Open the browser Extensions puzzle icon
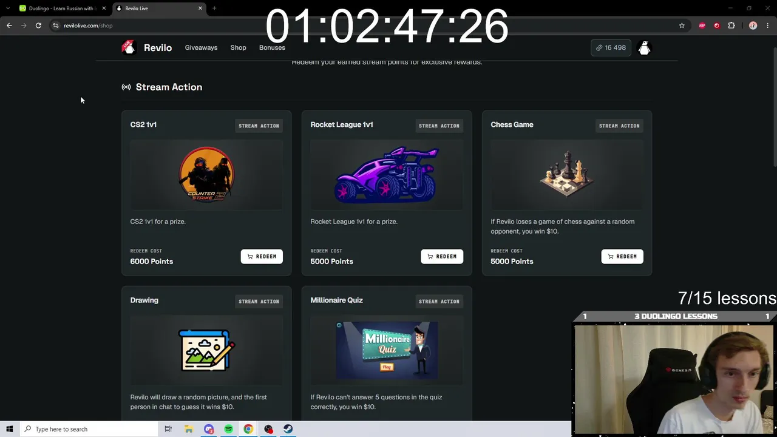The height and width of the screenshot is (437, 777). point(731,25)
